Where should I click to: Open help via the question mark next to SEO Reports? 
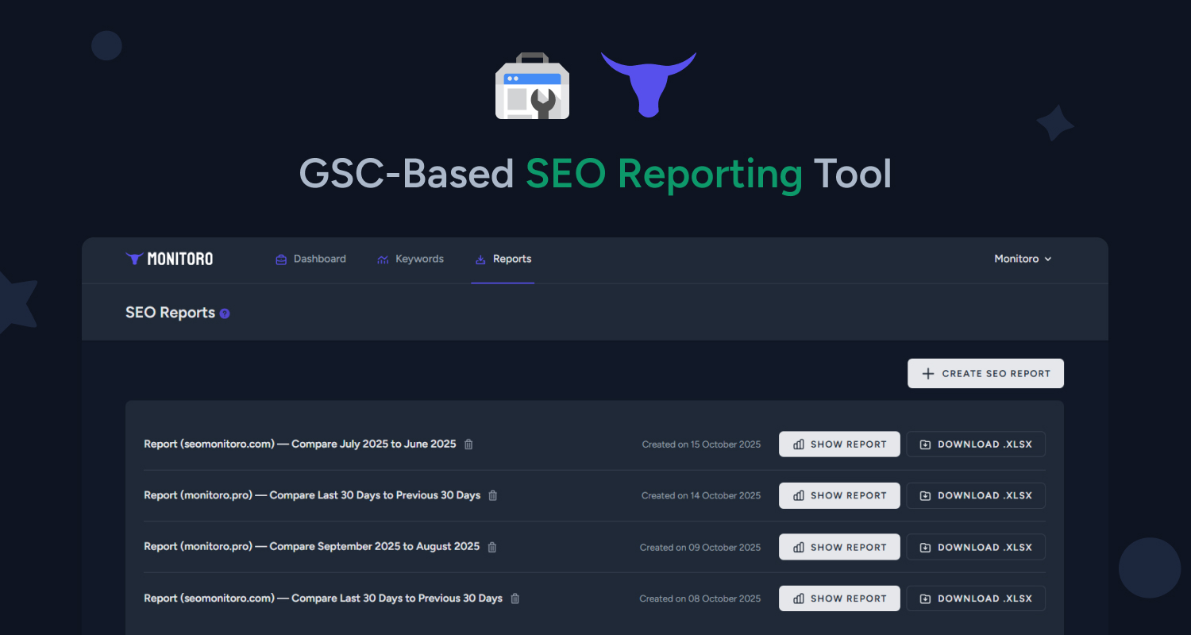coord(224,314)
